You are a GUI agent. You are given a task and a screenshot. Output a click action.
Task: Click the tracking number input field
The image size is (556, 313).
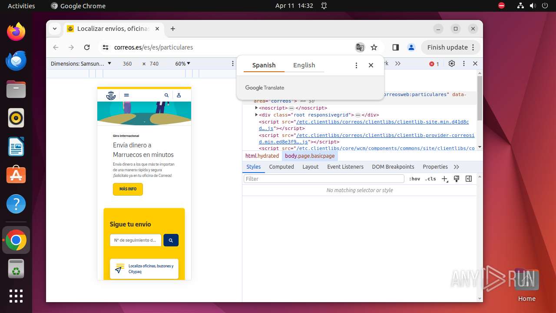click(136, 240)
